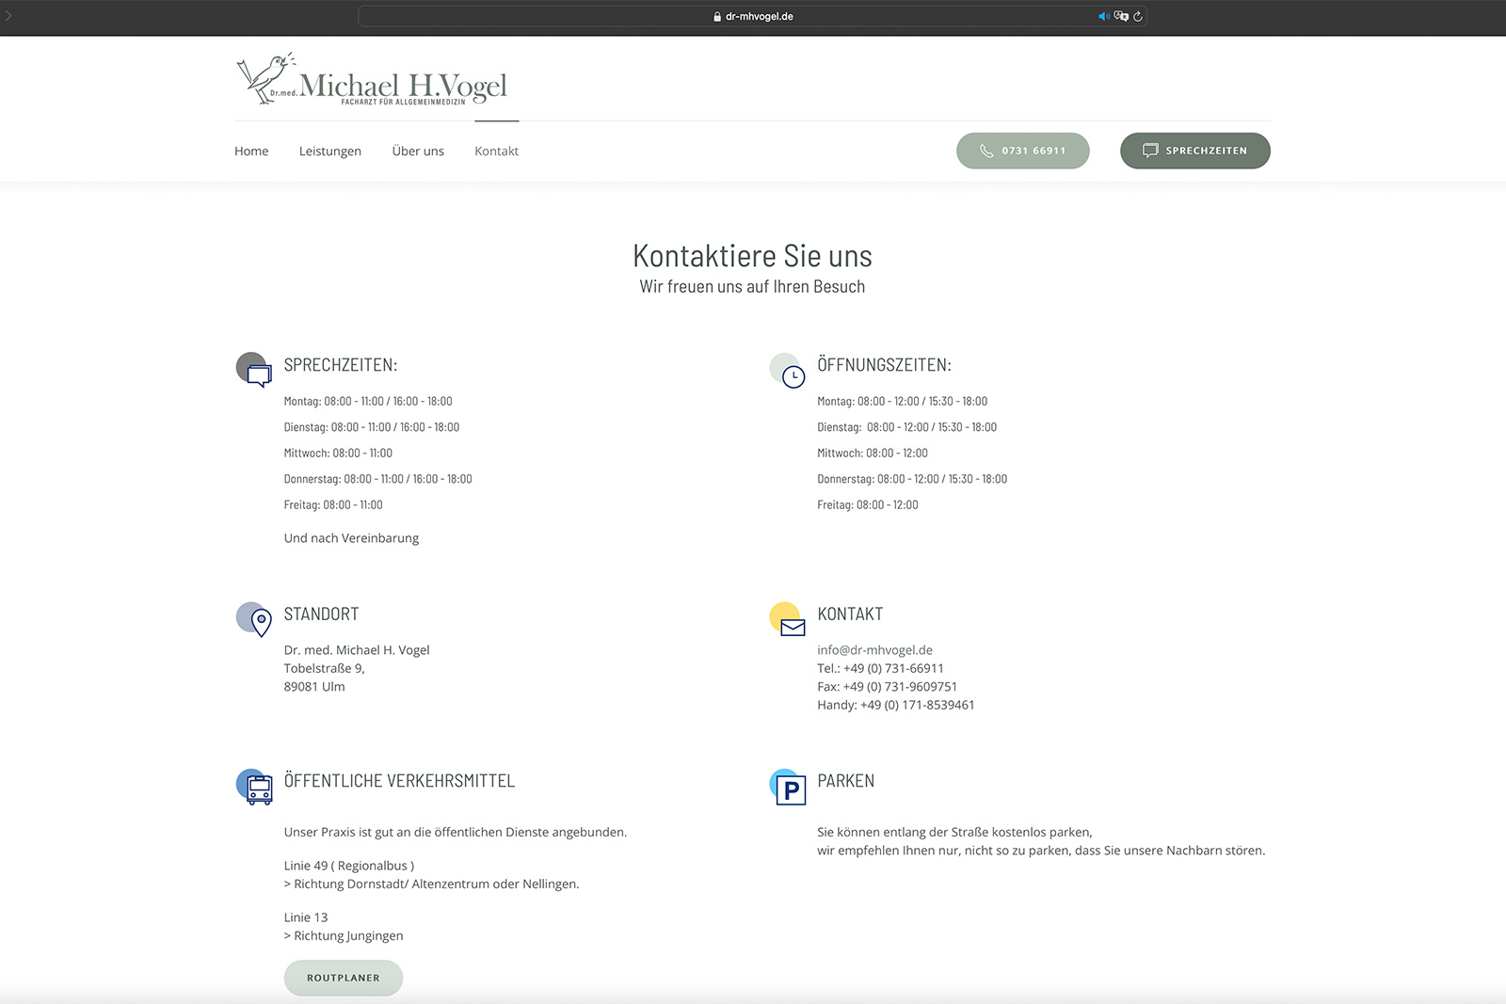Screen dimensions: 1506x1004
Task: Switch to the Über uns section
Action: tap(417, 151)
